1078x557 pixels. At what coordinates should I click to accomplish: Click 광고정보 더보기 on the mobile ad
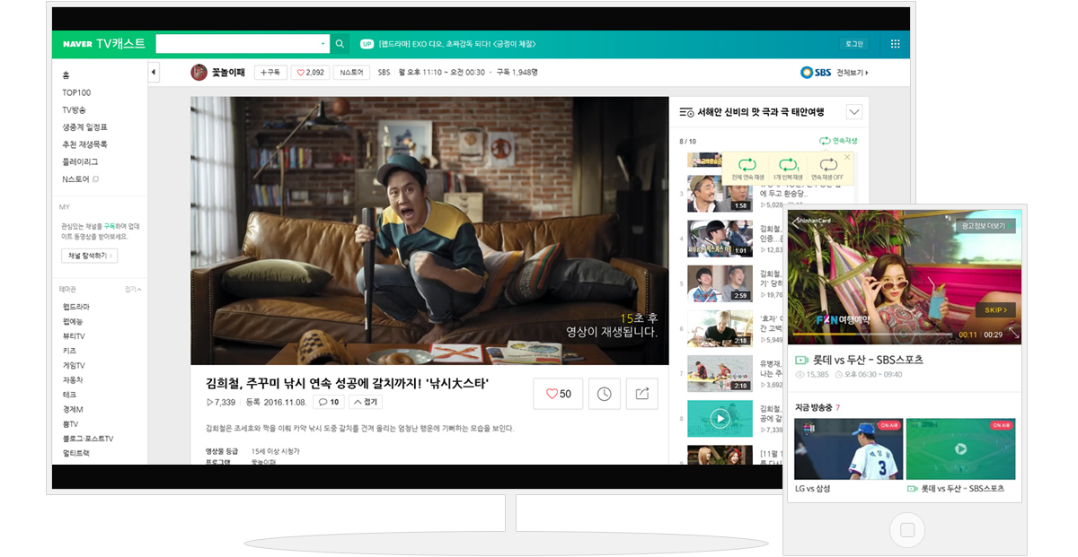(x=985, y=226)
